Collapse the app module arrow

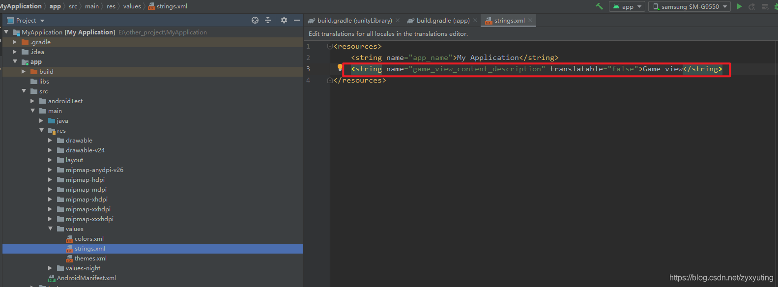[x=15, y=61]
